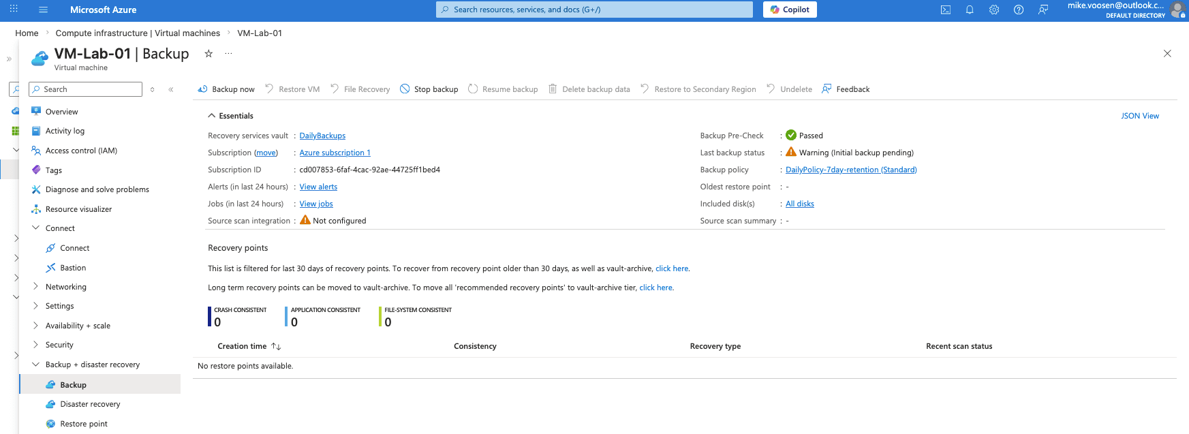Start Backup now

point(226,89)
